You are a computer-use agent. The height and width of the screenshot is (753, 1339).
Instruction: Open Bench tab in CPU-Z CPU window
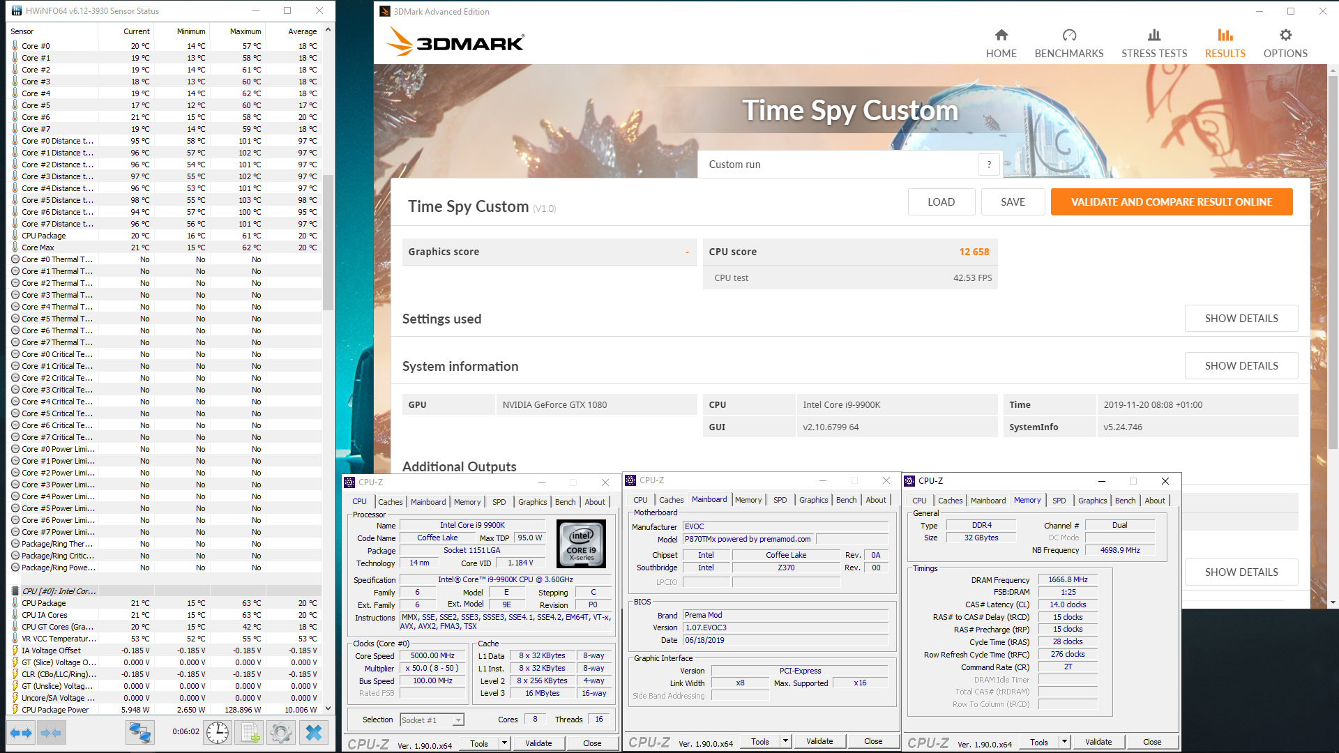(565, 502)
